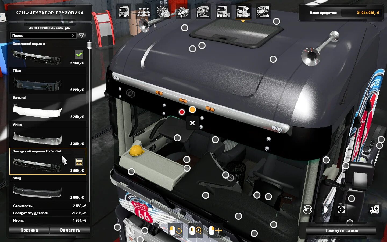Click the Стоимость 2 560 € line
This screenshot has width=387, height=242.
[50, 206]
